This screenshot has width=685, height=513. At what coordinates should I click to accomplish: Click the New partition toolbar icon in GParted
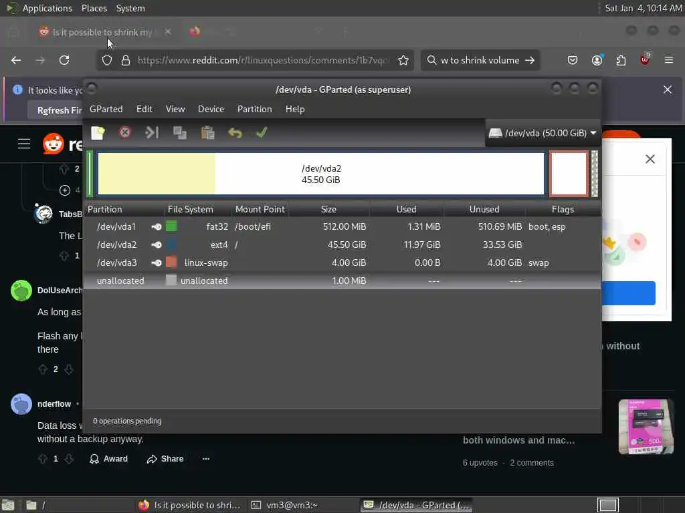(x=98, y=133)
